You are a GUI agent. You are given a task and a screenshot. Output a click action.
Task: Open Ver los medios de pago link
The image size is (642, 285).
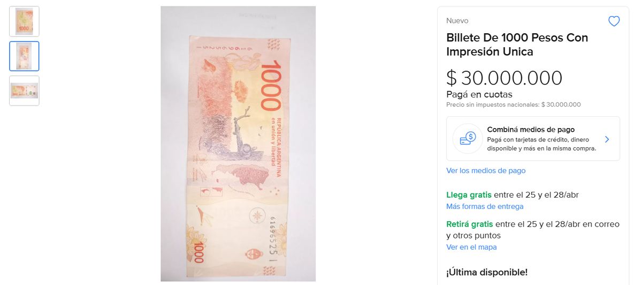point(486,170)
